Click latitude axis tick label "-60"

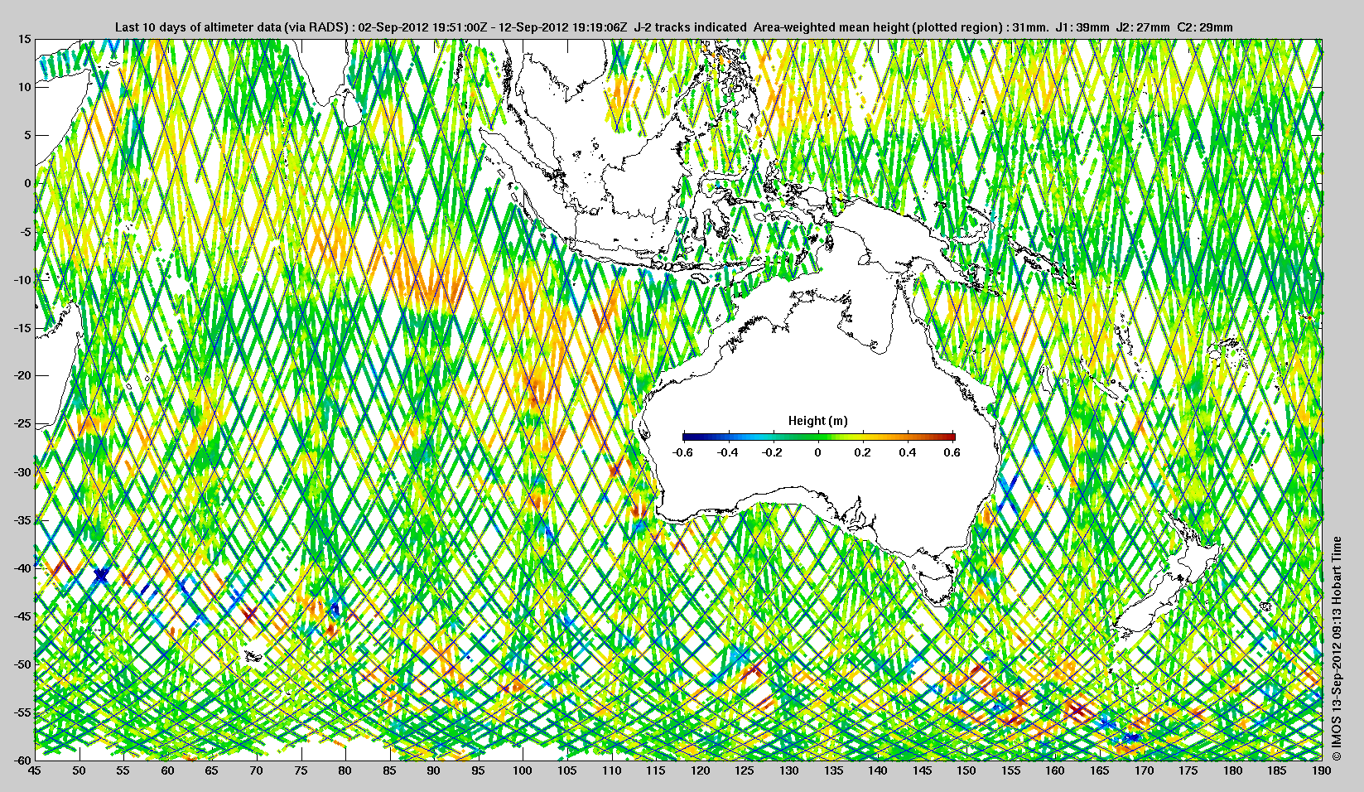click(x=22, y=761)
